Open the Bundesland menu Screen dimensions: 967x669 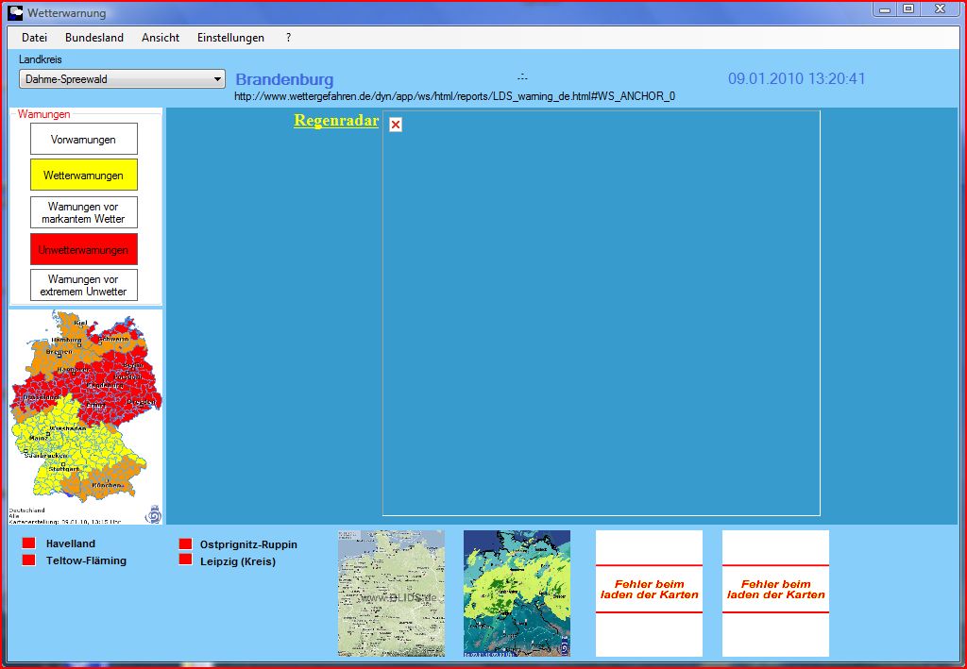point(93,38)
